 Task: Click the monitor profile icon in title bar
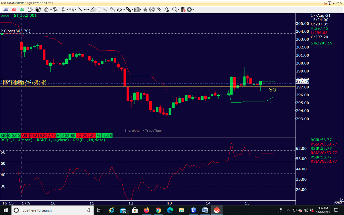329,3
